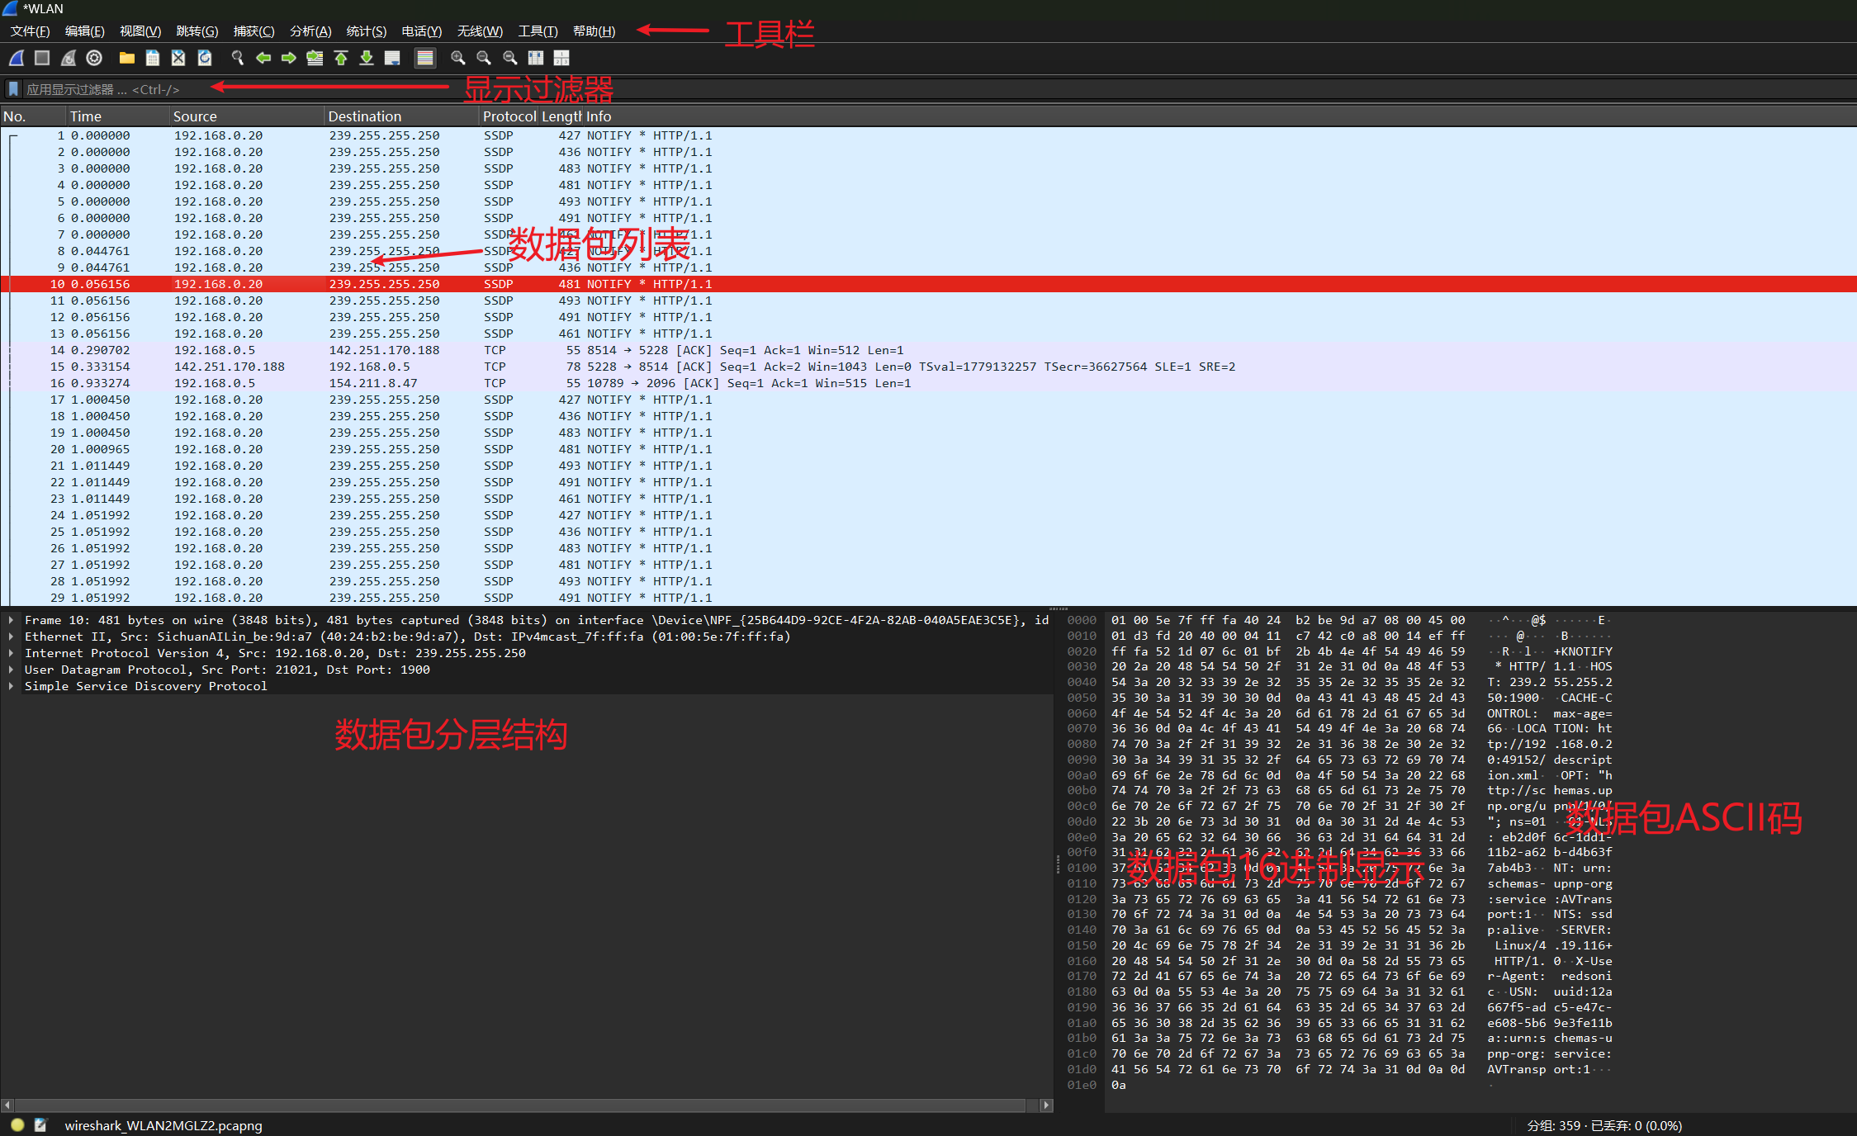
Task: Start capturing packets with shark fin icon
Action: [17, 58]
